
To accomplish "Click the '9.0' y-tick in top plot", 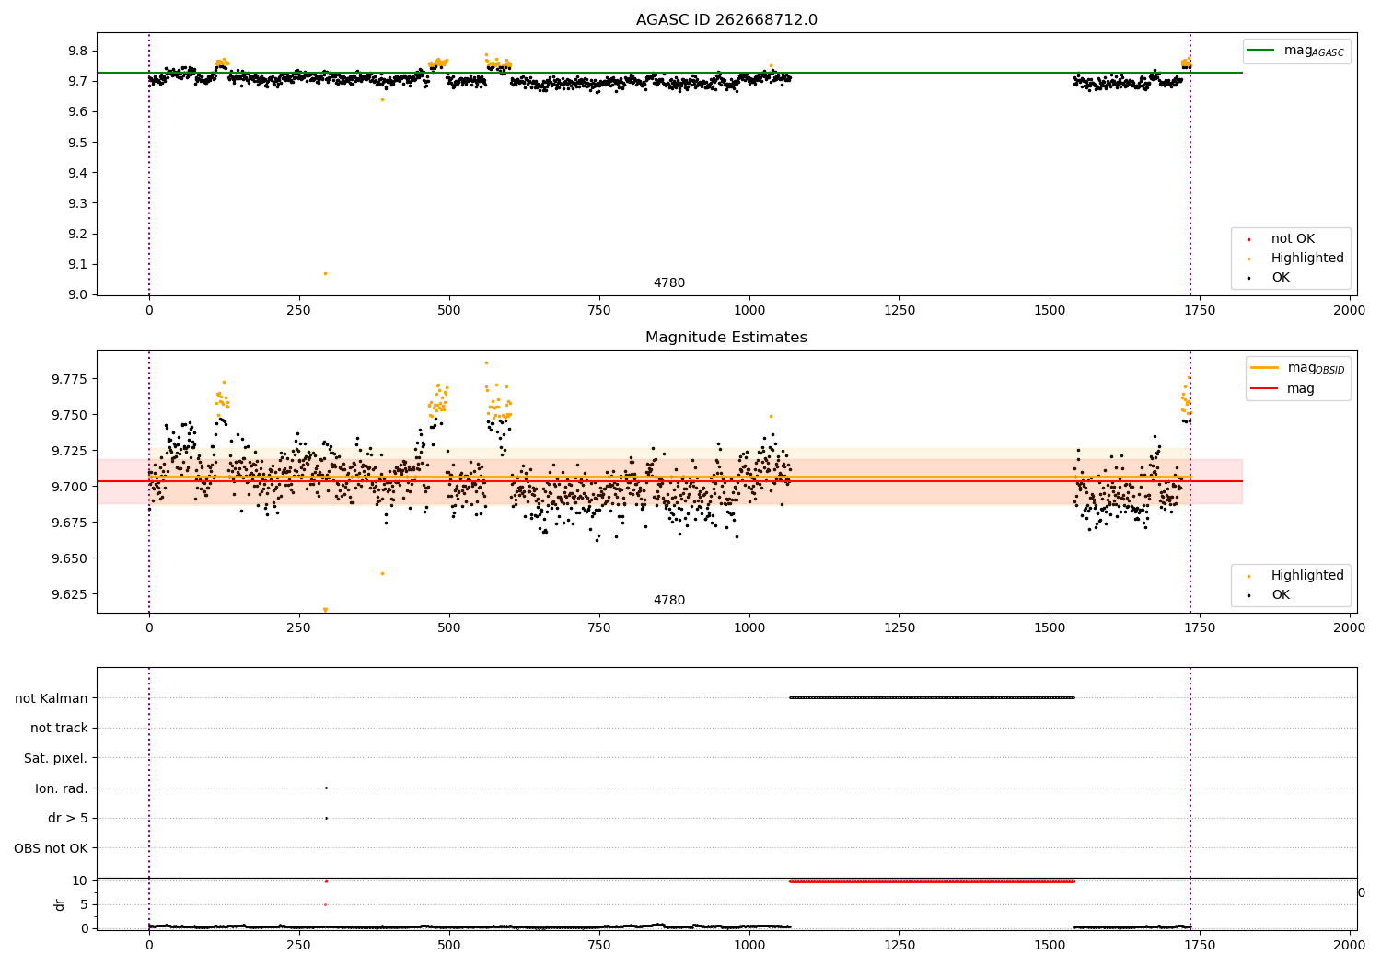I will [79, 295].
